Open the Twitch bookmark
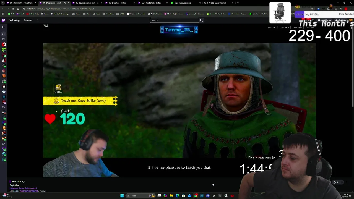 20,14
